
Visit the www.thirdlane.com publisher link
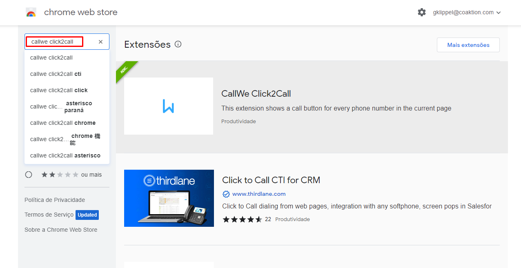259,194
